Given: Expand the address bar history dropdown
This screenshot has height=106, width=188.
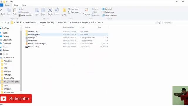Looking at the screenshot, I should pyautogui.click(x=156, y=23).
